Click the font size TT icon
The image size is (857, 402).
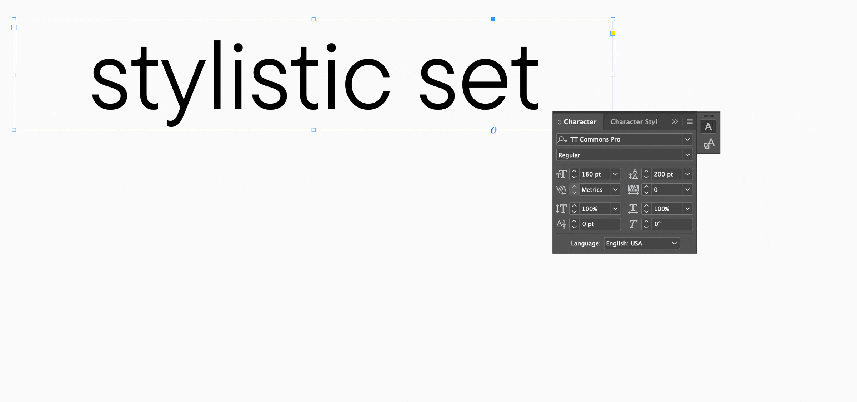(x=561, y=174)
